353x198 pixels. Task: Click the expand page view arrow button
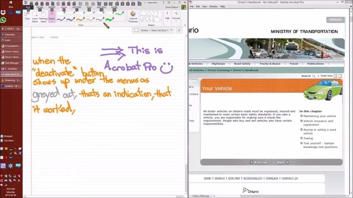179,30
